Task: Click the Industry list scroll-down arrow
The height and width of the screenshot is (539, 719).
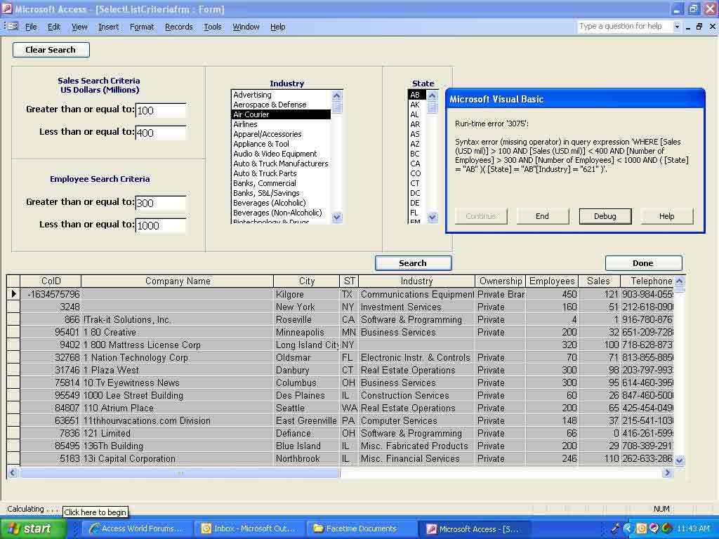Action: (336, 218)
